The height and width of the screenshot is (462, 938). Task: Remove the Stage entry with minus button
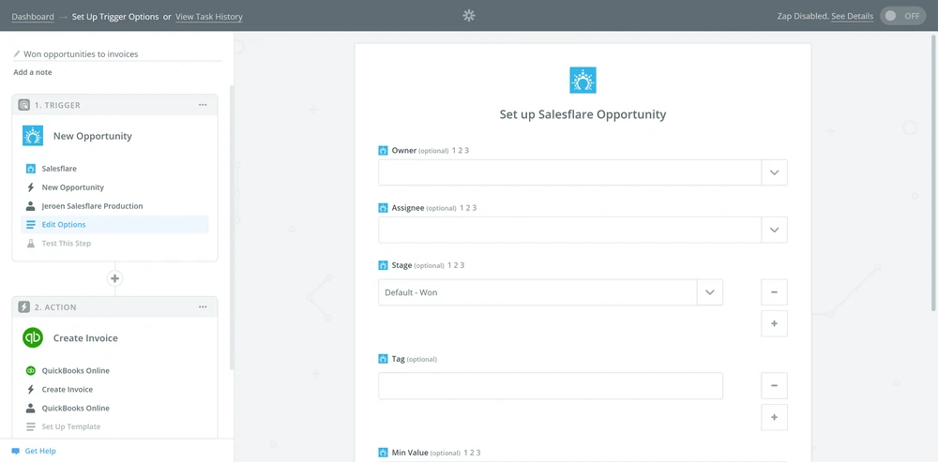(774, 292)
